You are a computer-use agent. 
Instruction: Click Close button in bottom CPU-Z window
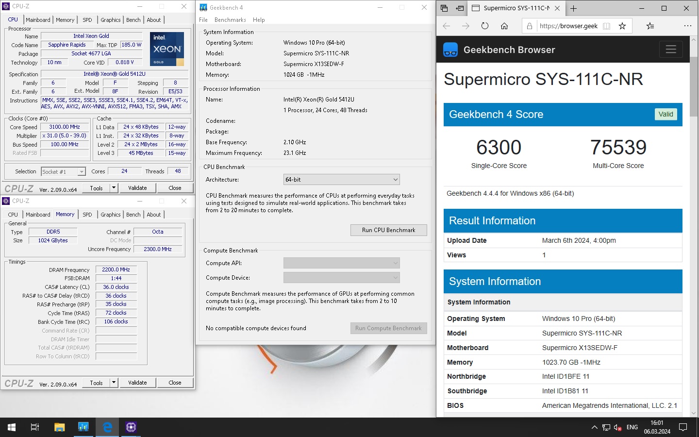(x=175, y=383)
